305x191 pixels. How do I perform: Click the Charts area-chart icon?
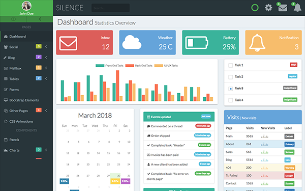[6, 150]
